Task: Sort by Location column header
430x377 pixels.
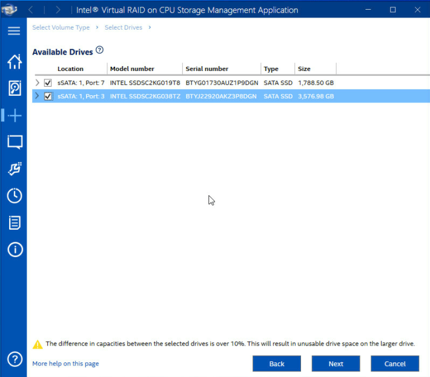Action: pyautogui.click(x=70, y=69)
